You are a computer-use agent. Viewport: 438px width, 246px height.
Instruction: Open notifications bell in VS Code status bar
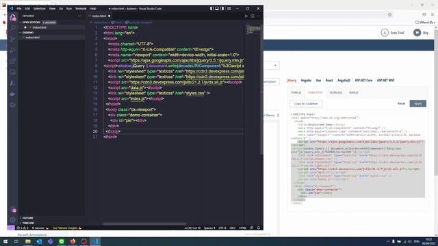pyautogui.click(x=259, y=228)
